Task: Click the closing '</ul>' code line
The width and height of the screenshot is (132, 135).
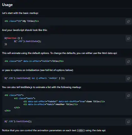Action: coord(17,108)
